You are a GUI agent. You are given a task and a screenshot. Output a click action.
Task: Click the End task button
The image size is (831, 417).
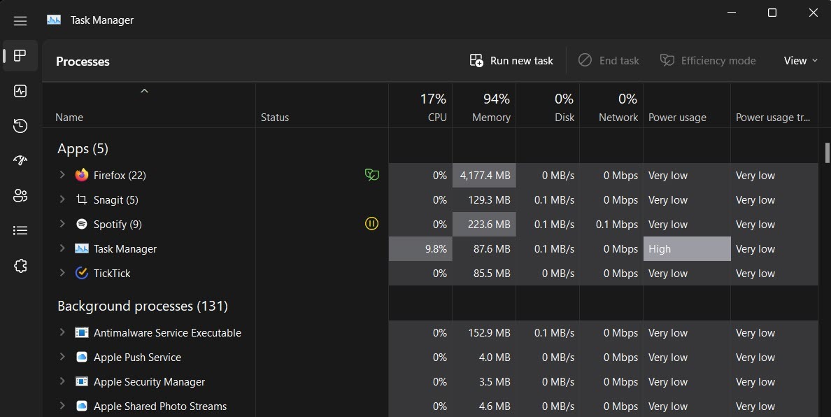click(x=608, y=60)
